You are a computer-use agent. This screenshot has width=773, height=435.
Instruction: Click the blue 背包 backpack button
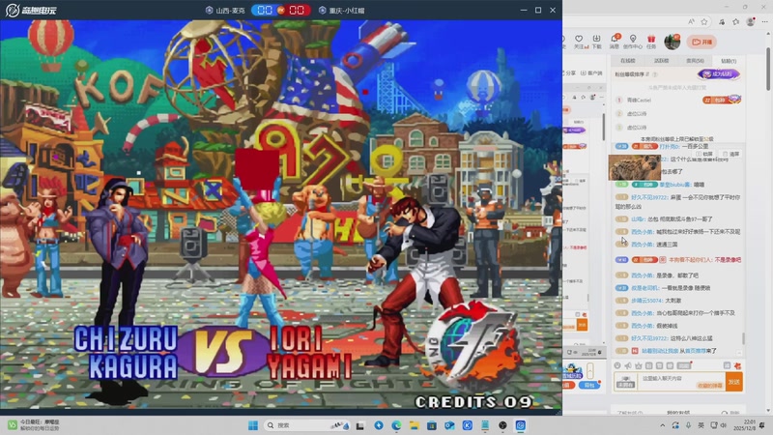pyautogui.click(x=588, y=385)
